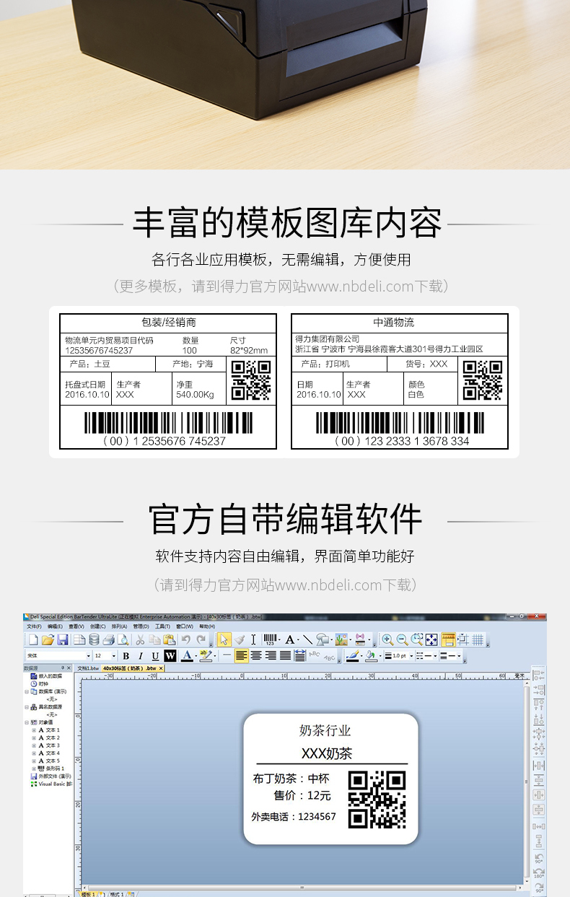
Task: Toggle underline text formatting
Action: click(x=155, y=656)
